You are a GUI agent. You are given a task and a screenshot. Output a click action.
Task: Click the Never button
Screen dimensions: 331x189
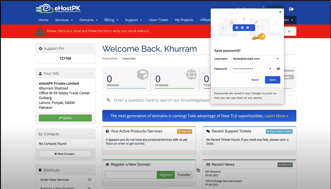255,80
